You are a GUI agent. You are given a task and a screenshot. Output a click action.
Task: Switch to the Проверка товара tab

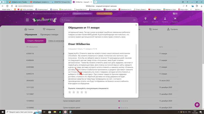[49, 35]
